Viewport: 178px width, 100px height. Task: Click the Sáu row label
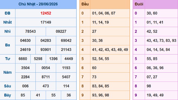click(x=8, y=86)
